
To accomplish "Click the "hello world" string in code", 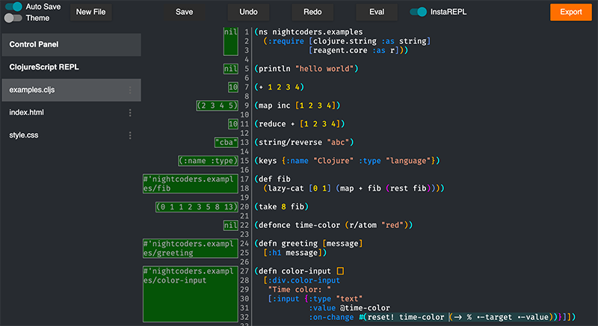I will 324,69.
